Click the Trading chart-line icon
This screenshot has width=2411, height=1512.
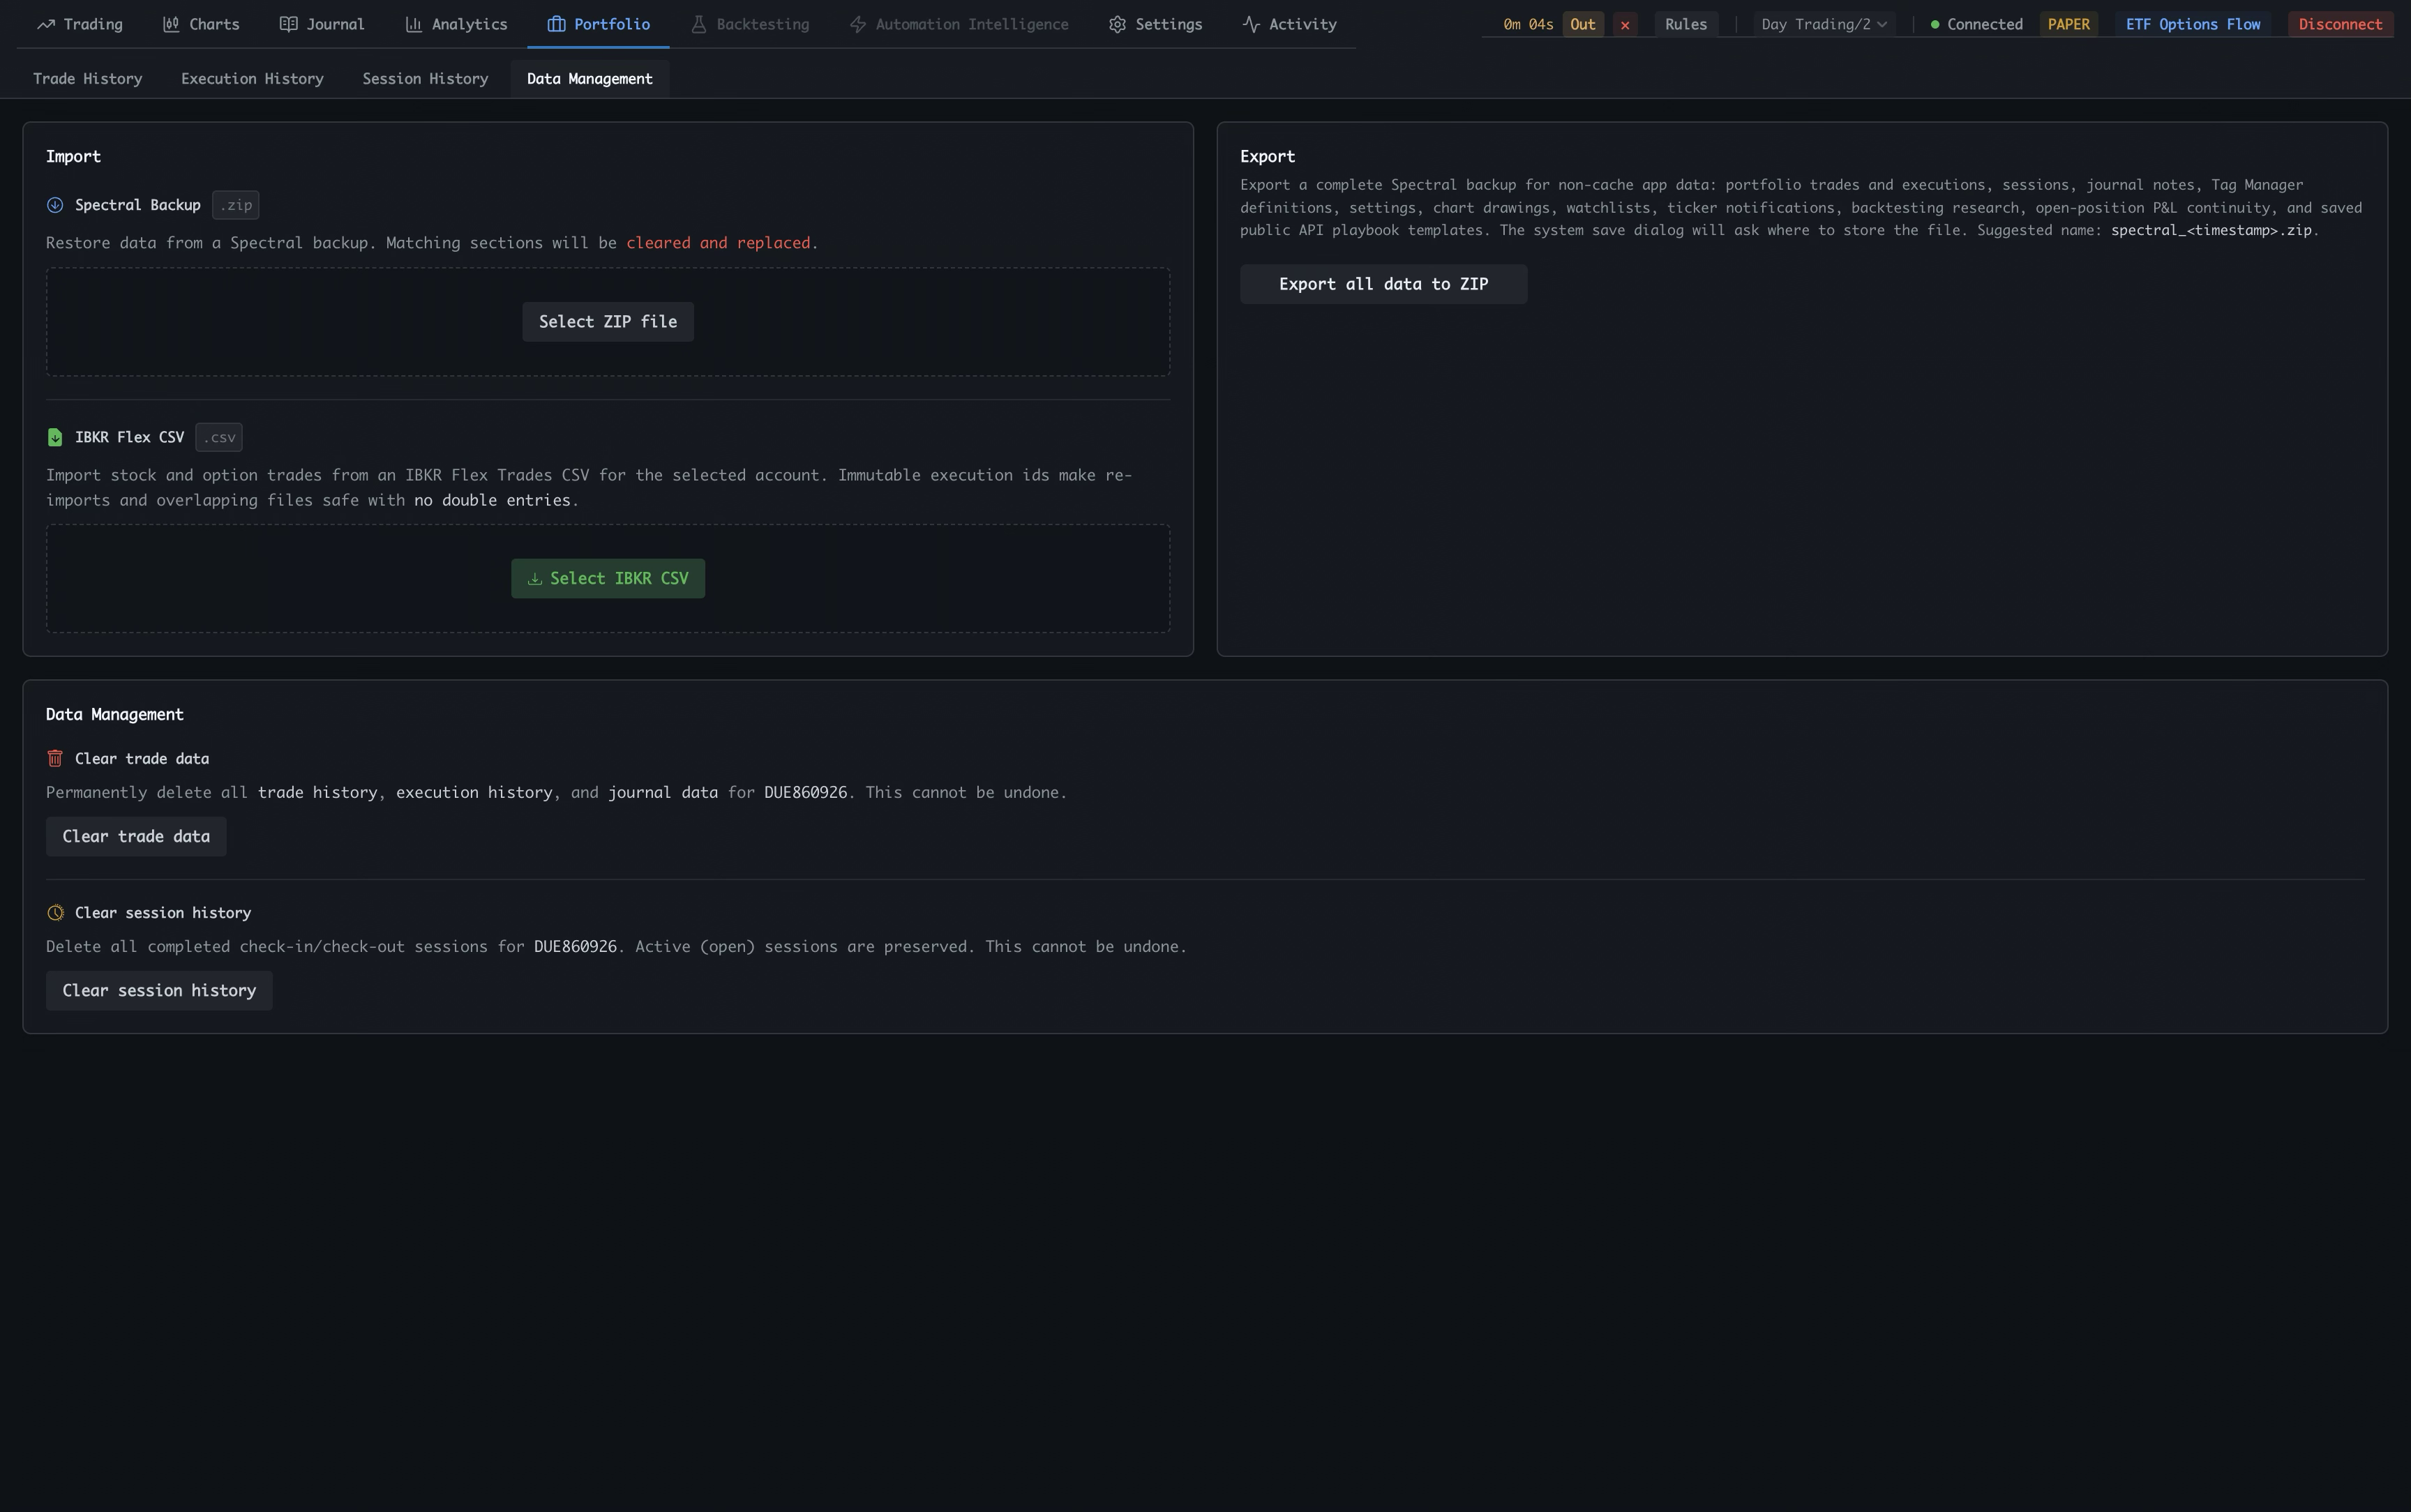(45, 24)
